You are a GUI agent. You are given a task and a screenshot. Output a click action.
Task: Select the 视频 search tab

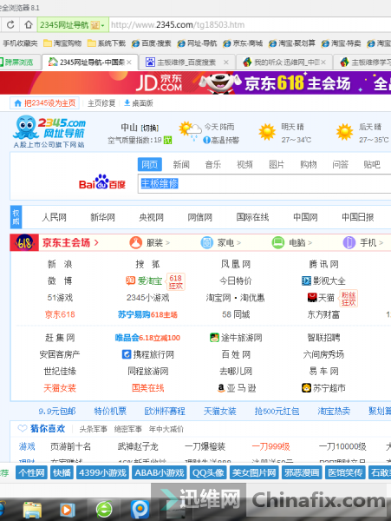(244, 164)
